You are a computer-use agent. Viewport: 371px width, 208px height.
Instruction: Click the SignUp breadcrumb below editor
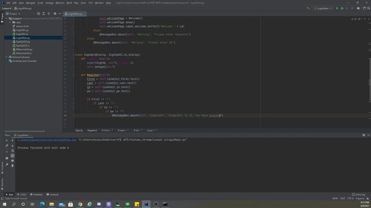coord(79,131)
